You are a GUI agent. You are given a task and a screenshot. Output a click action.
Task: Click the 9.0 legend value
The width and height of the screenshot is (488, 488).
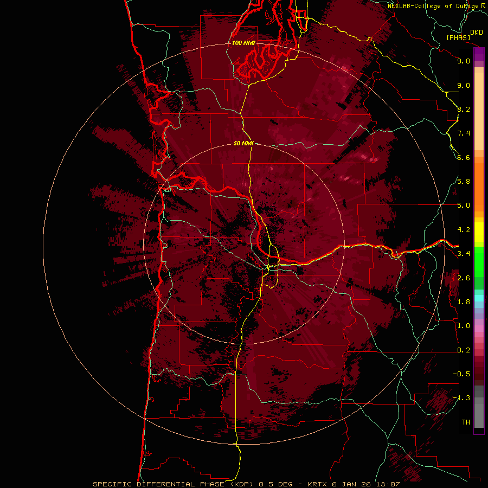coord(464,86)
